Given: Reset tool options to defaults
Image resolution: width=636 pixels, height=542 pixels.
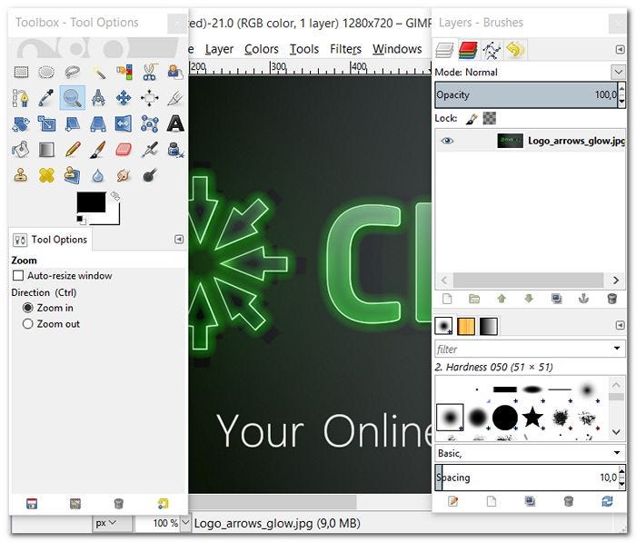Looking at the screenshot, I should tap(163, 504).
